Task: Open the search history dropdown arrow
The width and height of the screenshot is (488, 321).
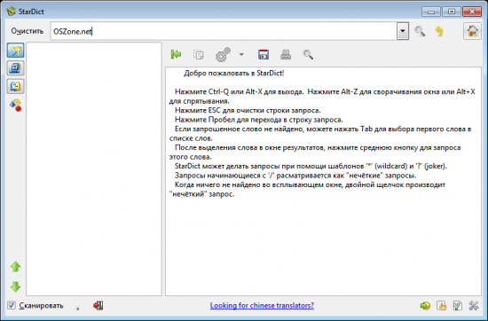Action: [403, 31]
